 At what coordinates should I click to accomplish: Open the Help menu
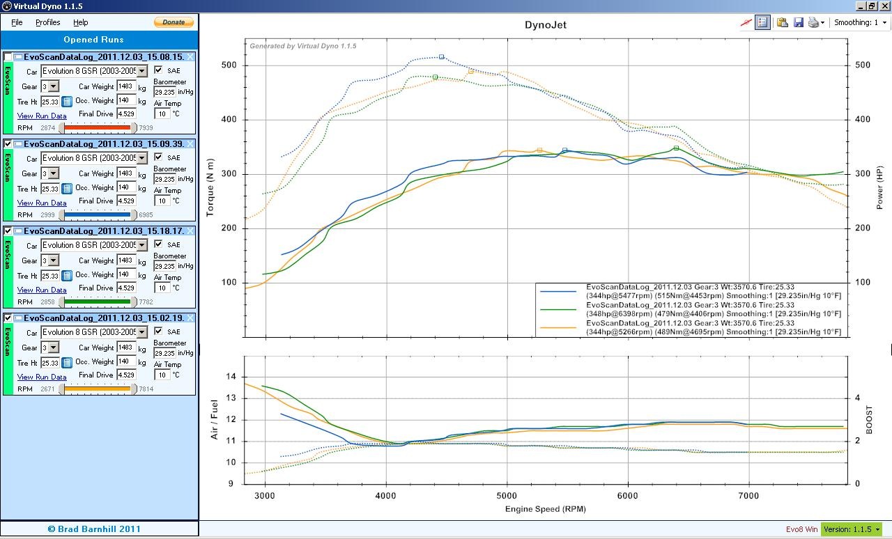[81, 22]
